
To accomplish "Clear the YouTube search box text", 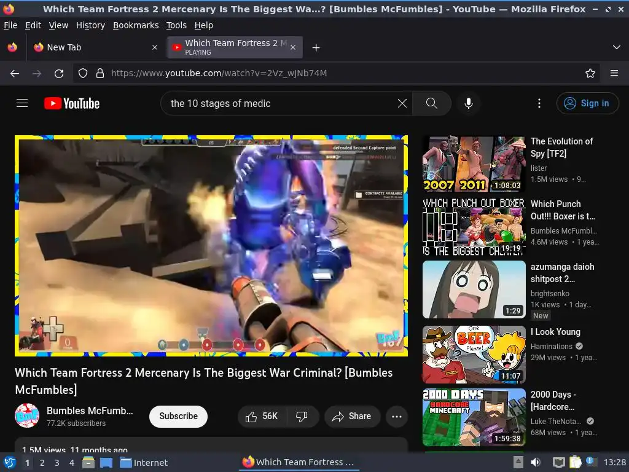I will pos(402,103).
